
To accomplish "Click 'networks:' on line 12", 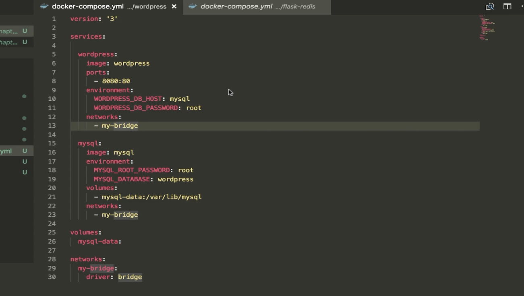I will point(104,117).
